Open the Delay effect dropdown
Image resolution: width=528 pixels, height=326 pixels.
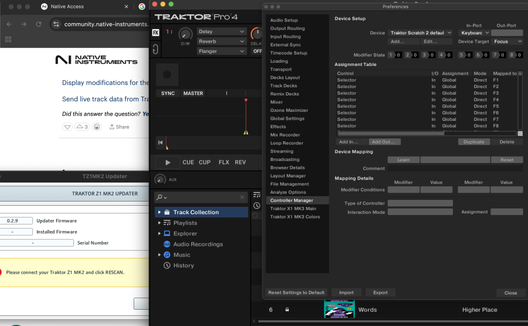tap(221, 31)
